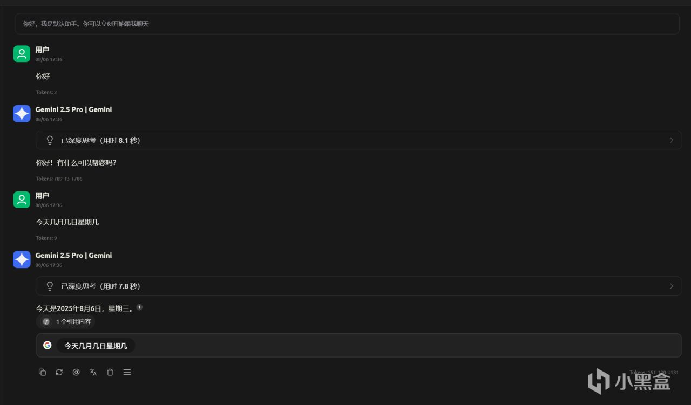Click the @ mention model icon

point(76,372)
